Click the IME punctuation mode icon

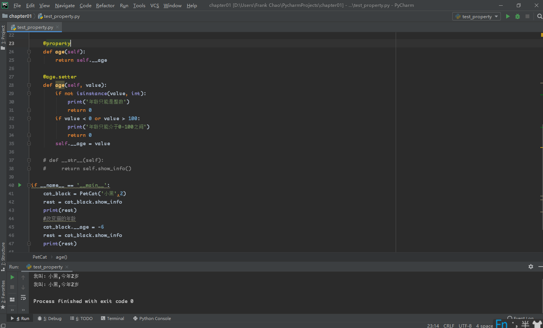(515, 324)
